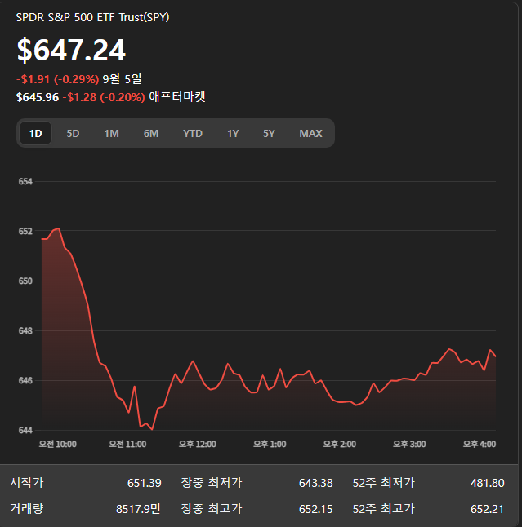Viewport: 522px width, 527px height.
Task: Click the 648 y-axis label
Action: pos(25,330)
